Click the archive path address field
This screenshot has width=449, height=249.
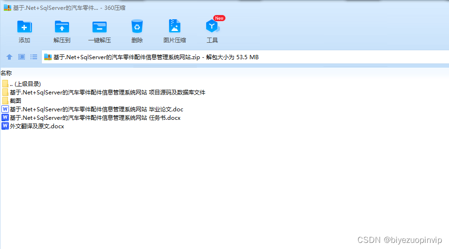pyautogui.click(x=245, y=57)
